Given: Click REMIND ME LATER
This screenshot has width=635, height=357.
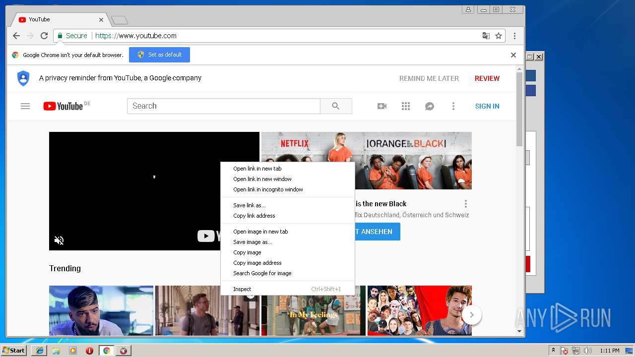Looking at the screenshot, I should click(x=429, y=78).
